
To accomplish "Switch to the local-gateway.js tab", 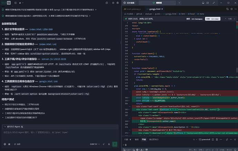I will point(132,9).
